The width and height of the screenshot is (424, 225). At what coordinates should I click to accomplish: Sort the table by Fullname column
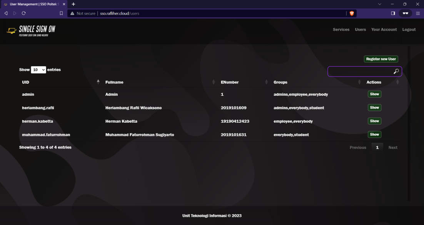coord(214,82)
